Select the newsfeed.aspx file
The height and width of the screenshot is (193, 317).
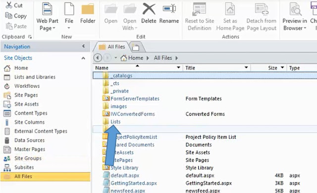pyautogui.click(x=128, y=191)
